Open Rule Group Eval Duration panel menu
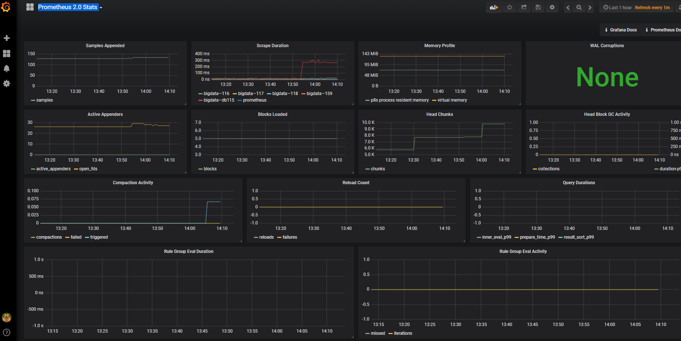 [x=188, y=251]
